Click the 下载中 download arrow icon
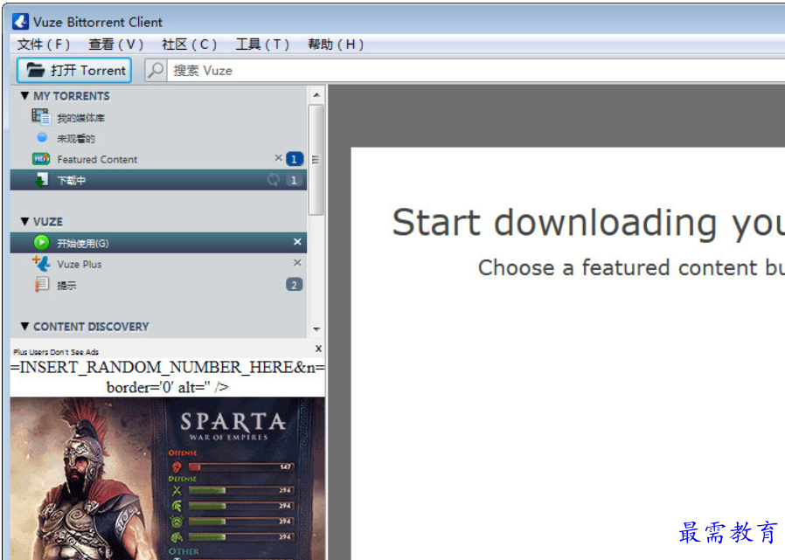This screenshot has width=785, height=560. point(42,180)
